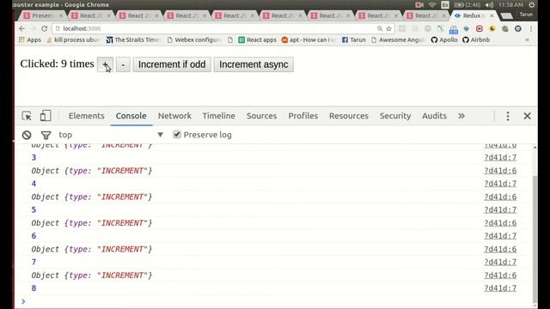The width and height of the screenshot is (550, 309).
Task: Open the top execution context dropdown
Action: (111, 135)
